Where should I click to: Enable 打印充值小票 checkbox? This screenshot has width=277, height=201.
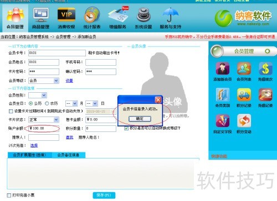(x=9, y=195)
